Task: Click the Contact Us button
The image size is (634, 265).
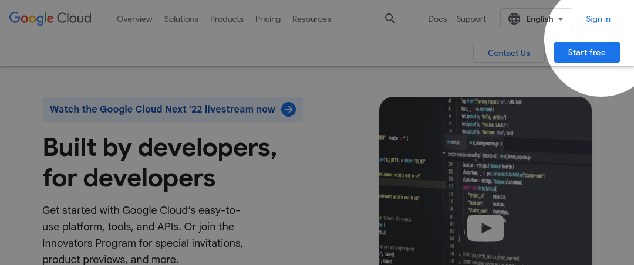Action: [x=508, y=53]
